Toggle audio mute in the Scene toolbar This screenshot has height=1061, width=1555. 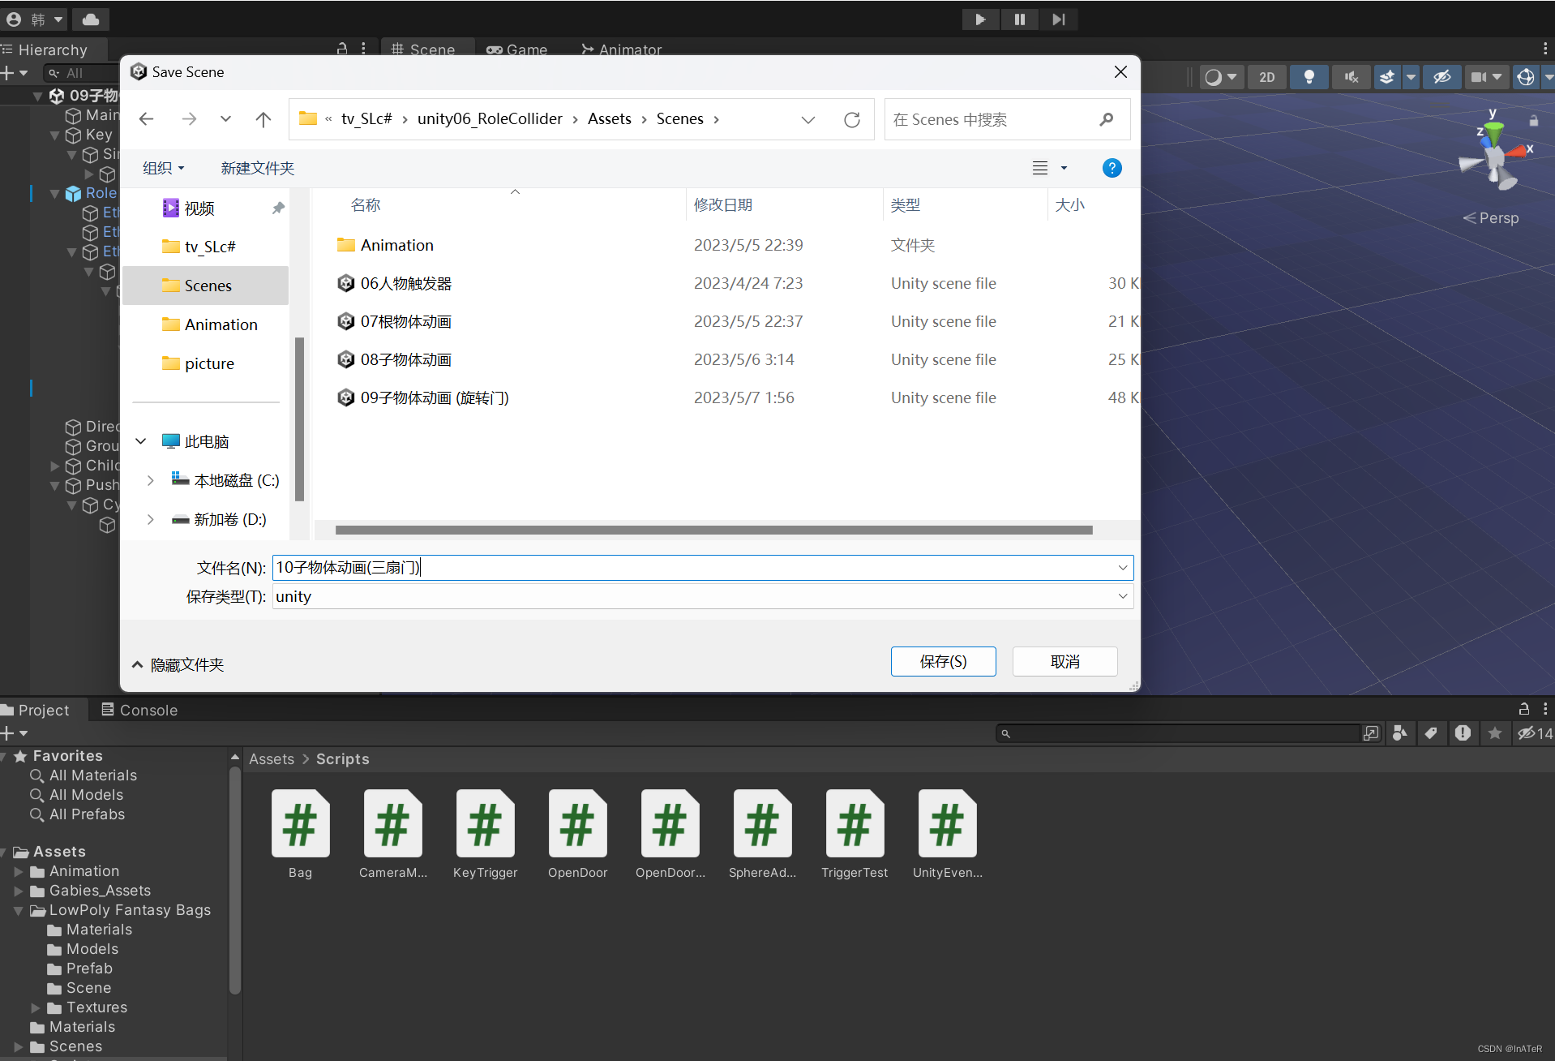pos(1351,76)
